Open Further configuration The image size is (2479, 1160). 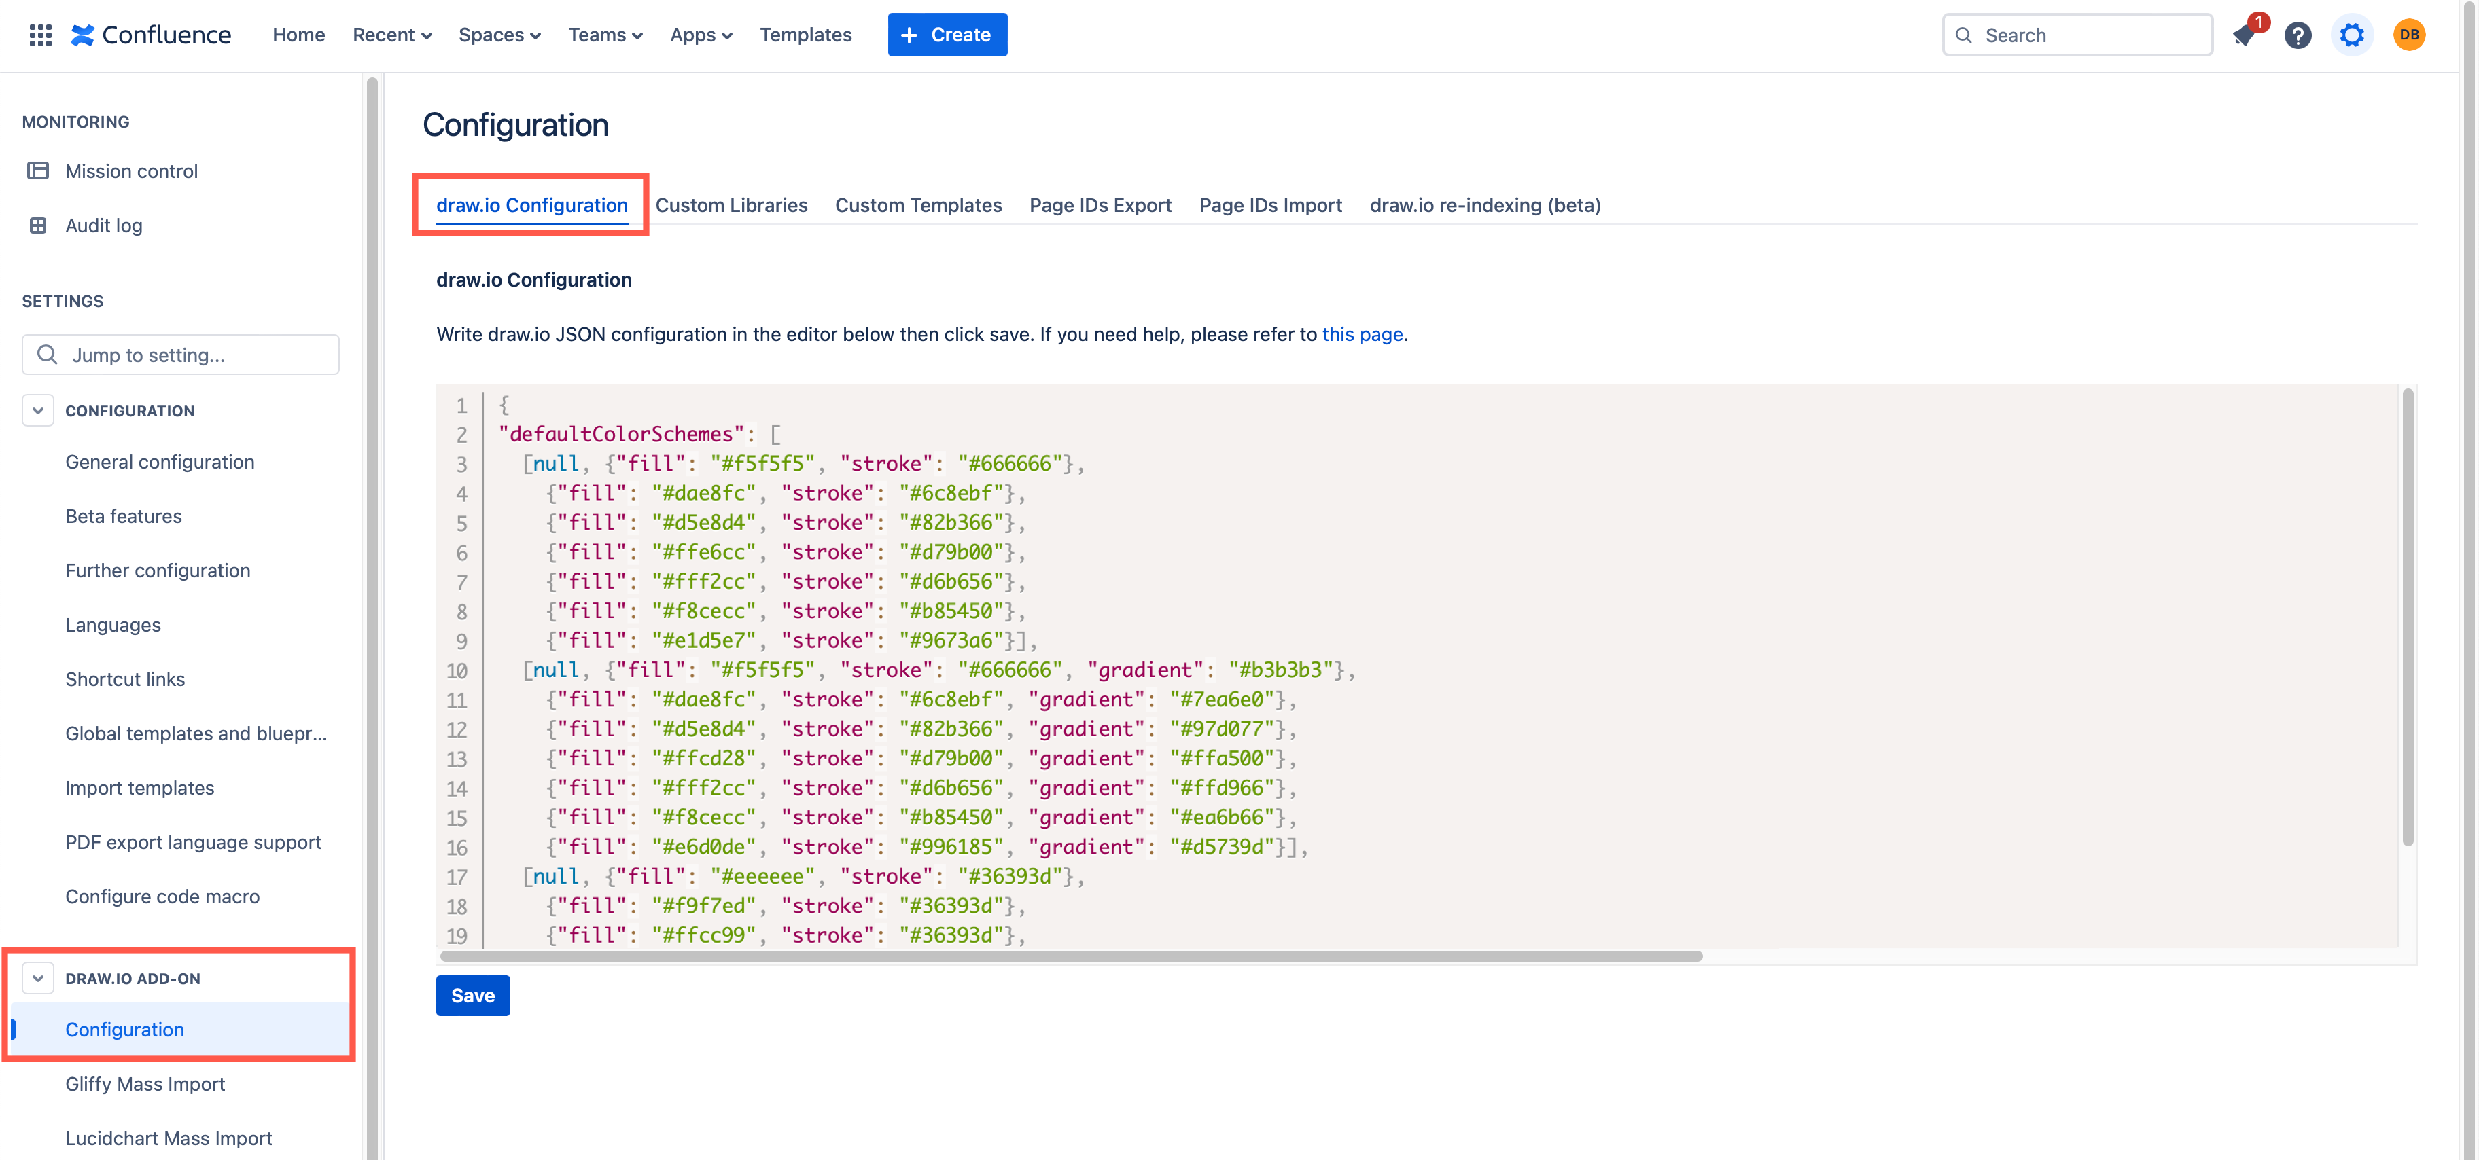[x=158, y=570]
